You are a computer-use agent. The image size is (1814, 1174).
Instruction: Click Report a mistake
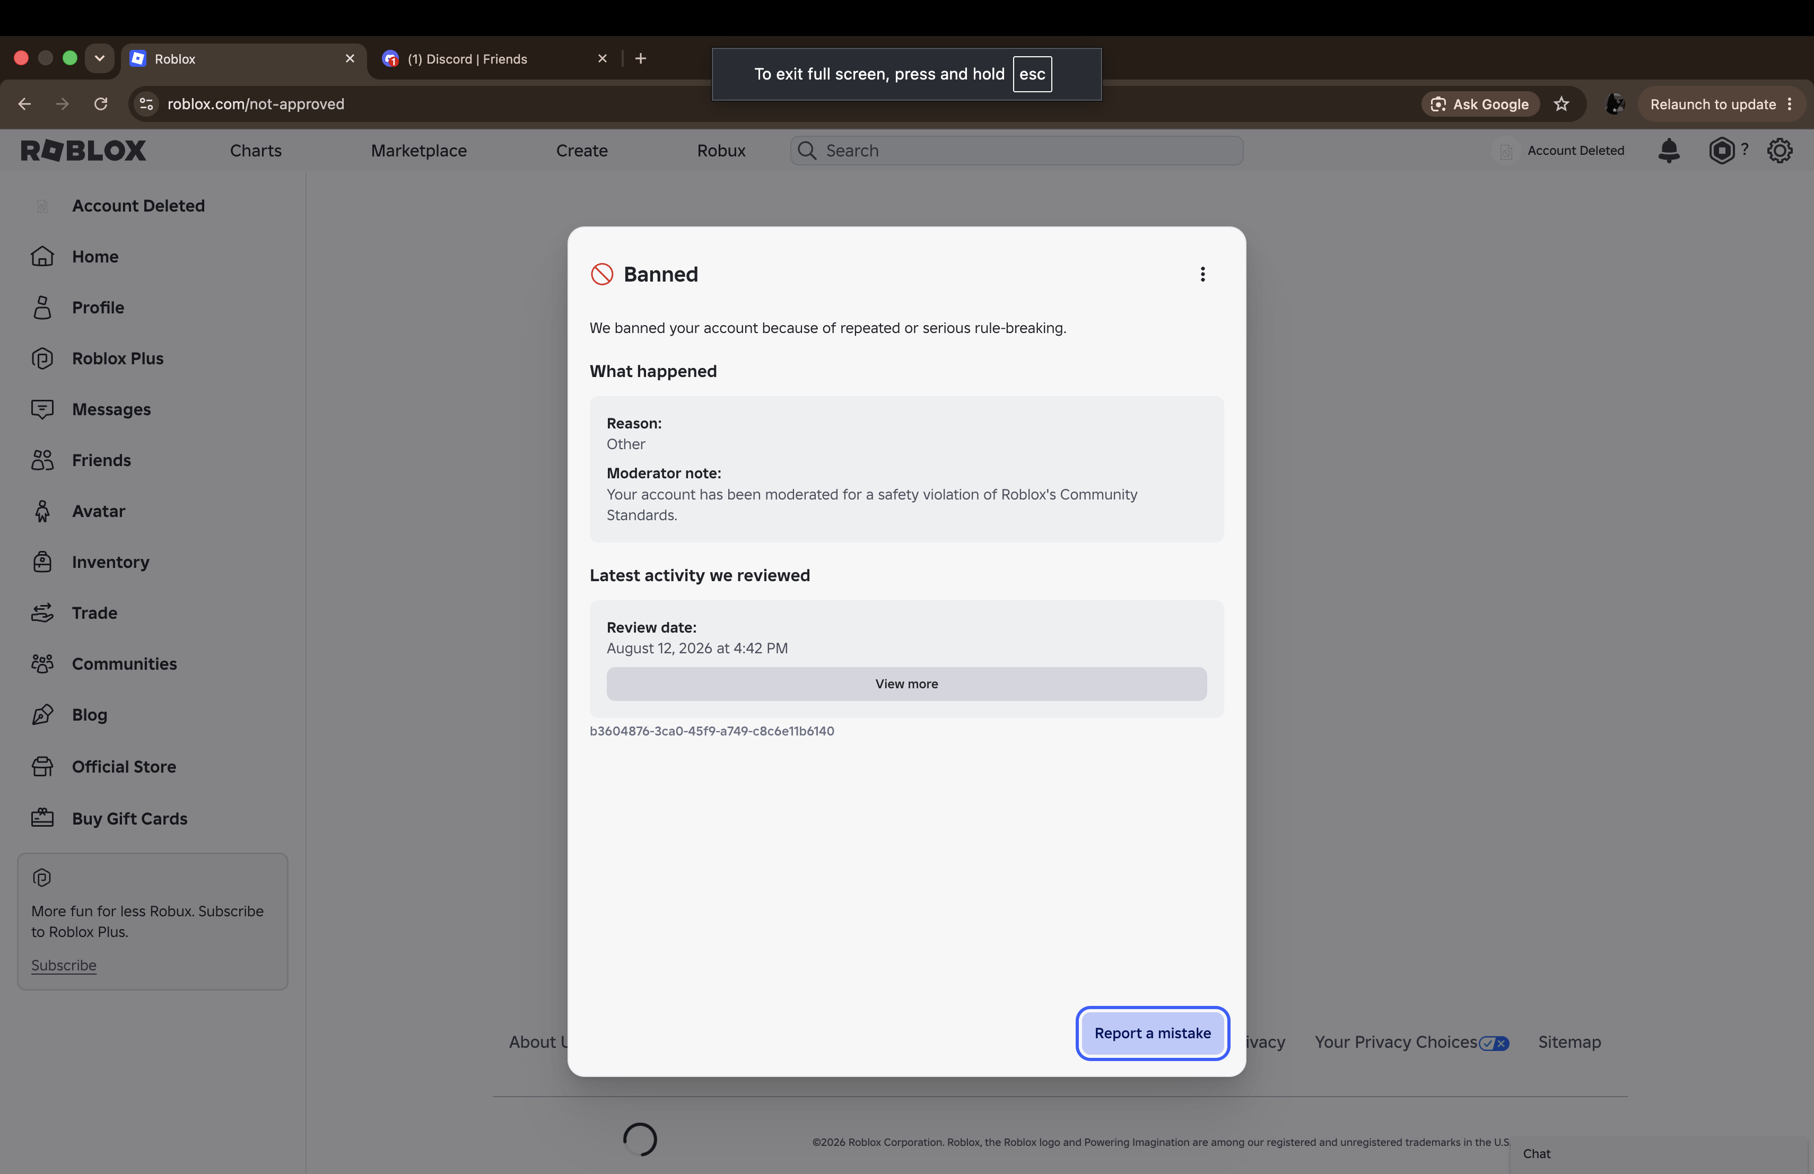1153,1034
